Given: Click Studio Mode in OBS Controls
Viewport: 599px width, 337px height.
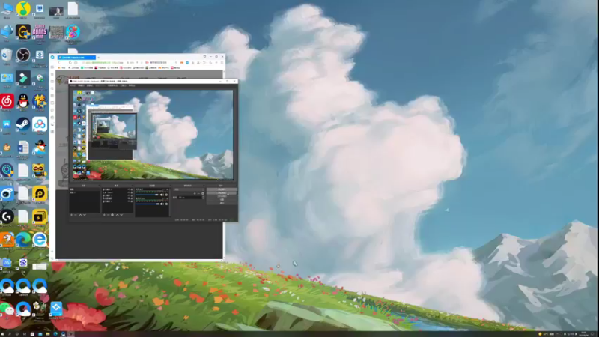Looking at the screenshot, I should [222, 196].
